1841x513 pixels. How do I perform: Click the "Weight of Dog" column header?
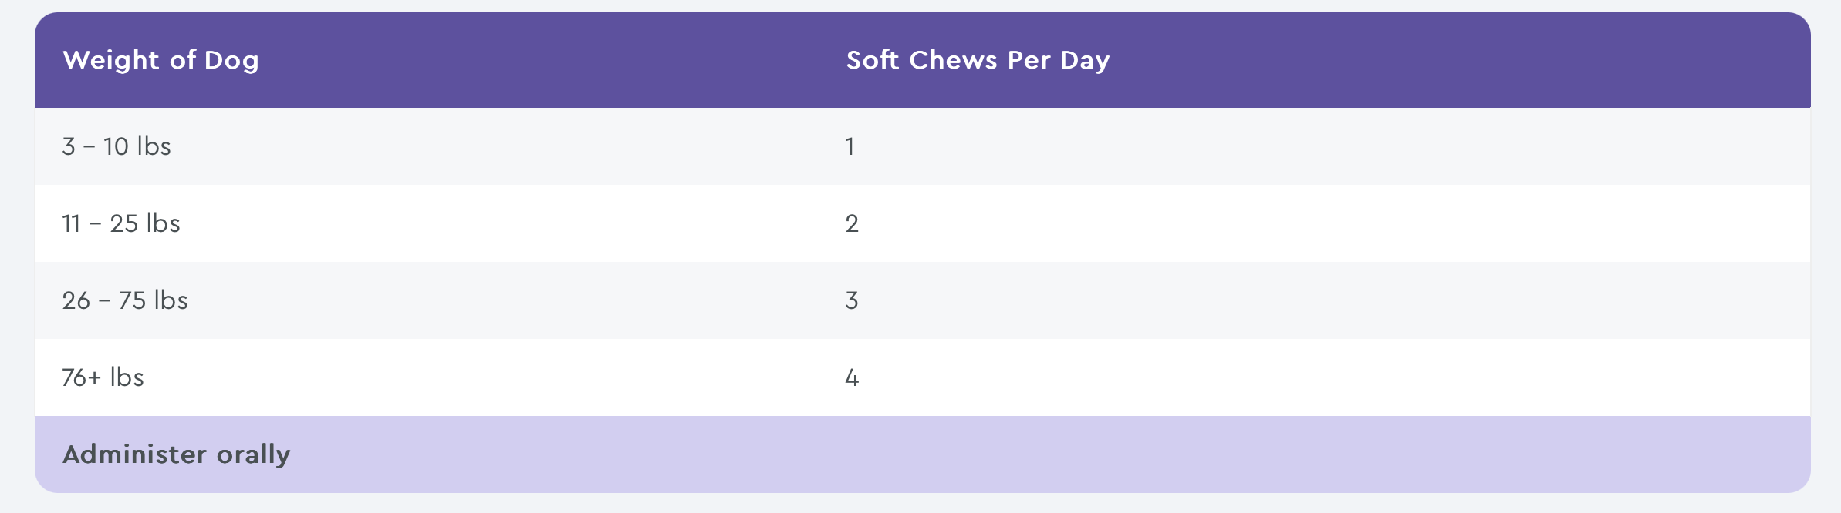point(160,60)
